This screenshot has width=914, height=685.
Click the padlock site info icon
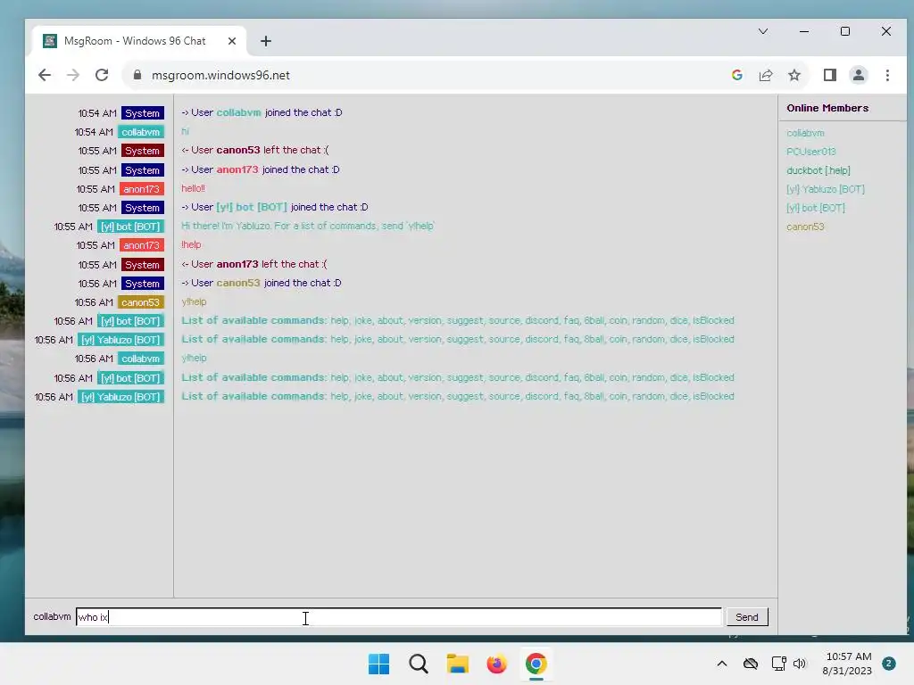(x=137, y=75)
